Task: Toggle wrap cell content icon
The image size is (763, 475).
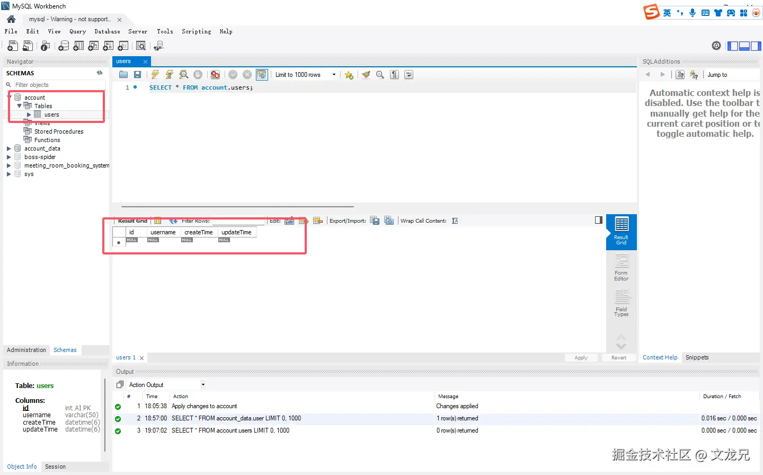Action: pyautogui.click(x=455, y=221)
